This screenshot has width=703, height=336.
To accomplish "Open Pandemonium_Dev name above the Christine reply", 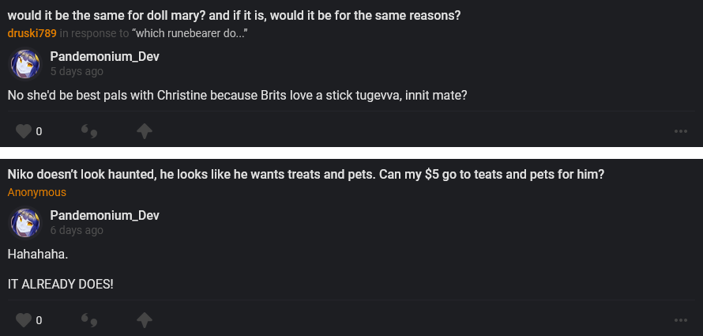I will (105, 57).
